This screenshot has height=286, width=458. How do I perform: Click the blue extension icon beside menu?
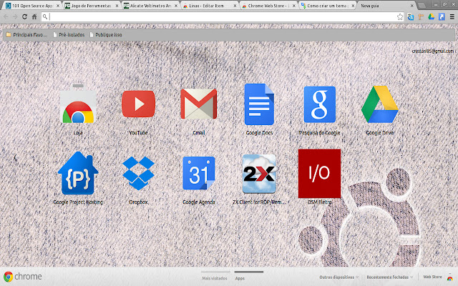pyautogui.click(x=442, y=17)
